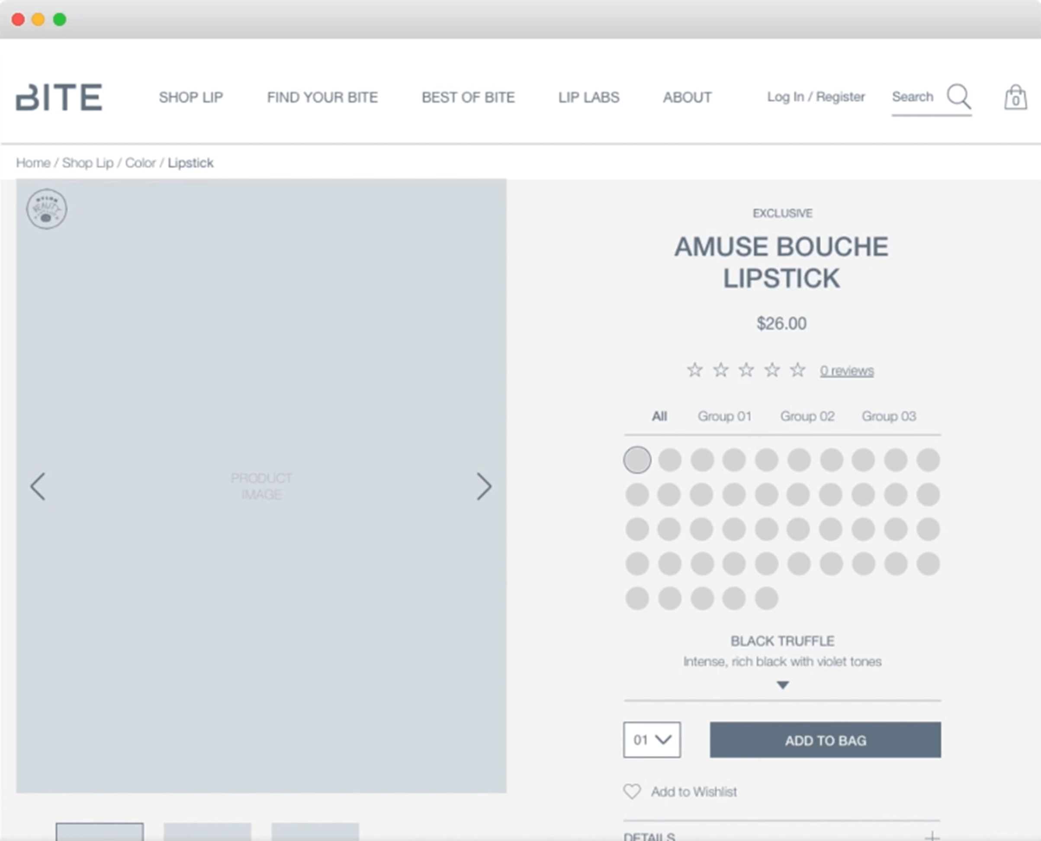Go to Color breadcrumb
This screenshot has width=1041, height=841.
[141, 163]
